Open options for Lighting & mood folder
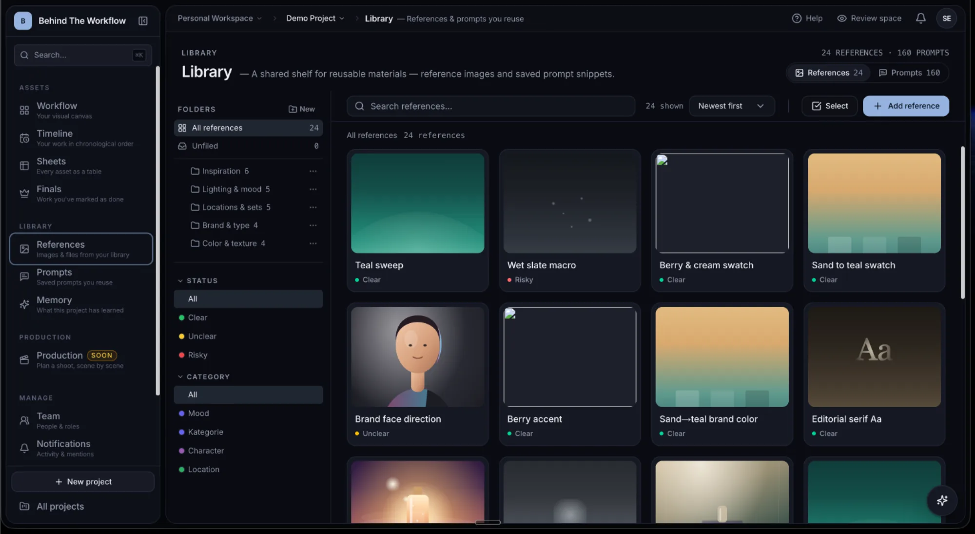This screenshot has width=975, height=534. coord(313,189)
